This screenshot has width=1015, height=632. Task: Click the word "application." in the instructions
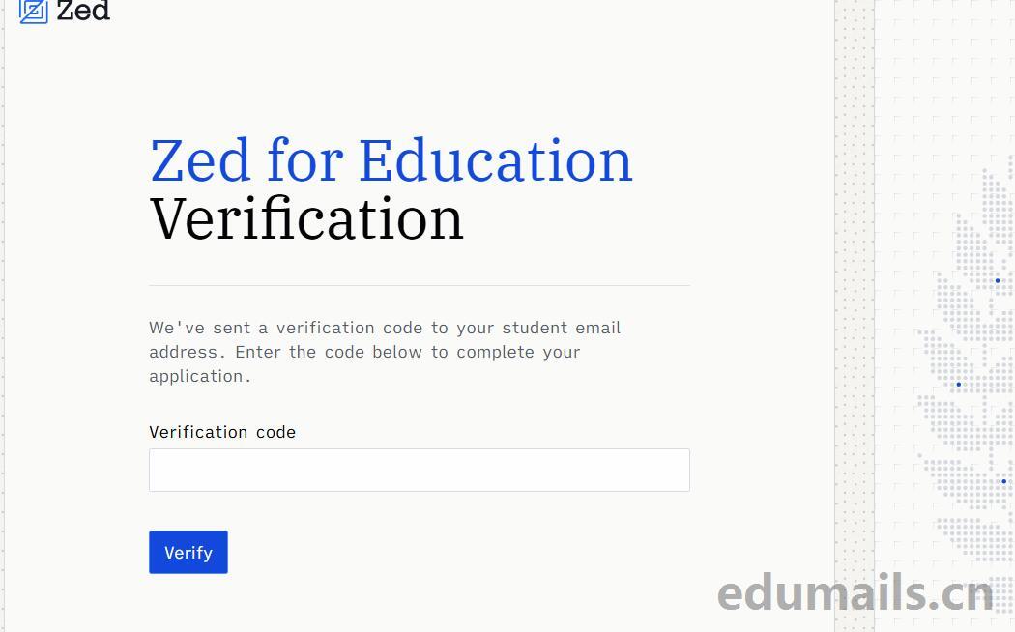coord(200,376)
